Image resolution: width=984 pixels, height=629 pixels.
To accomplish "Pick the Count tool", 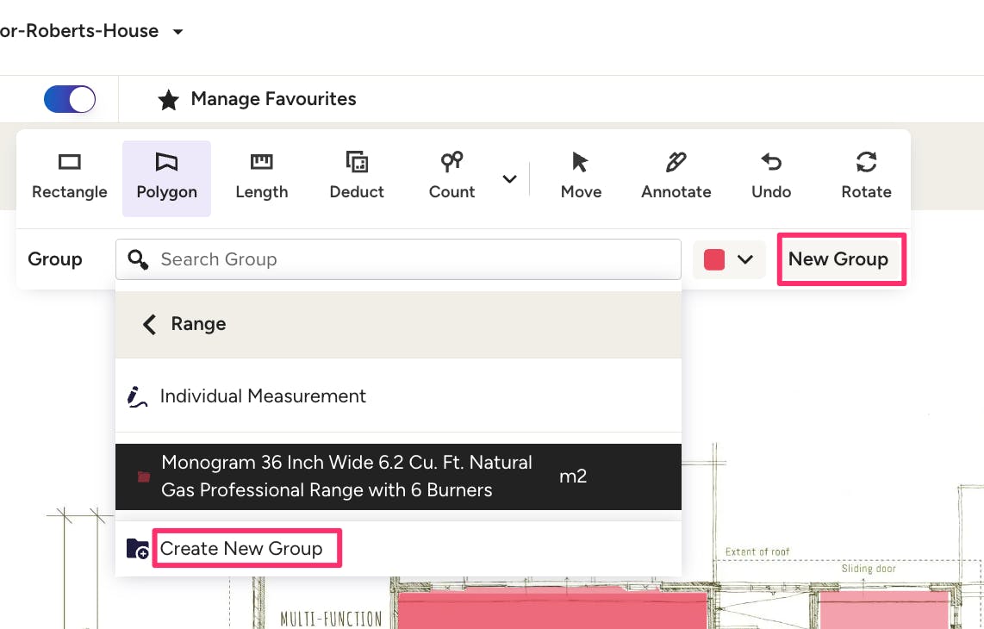I will 452,177.
